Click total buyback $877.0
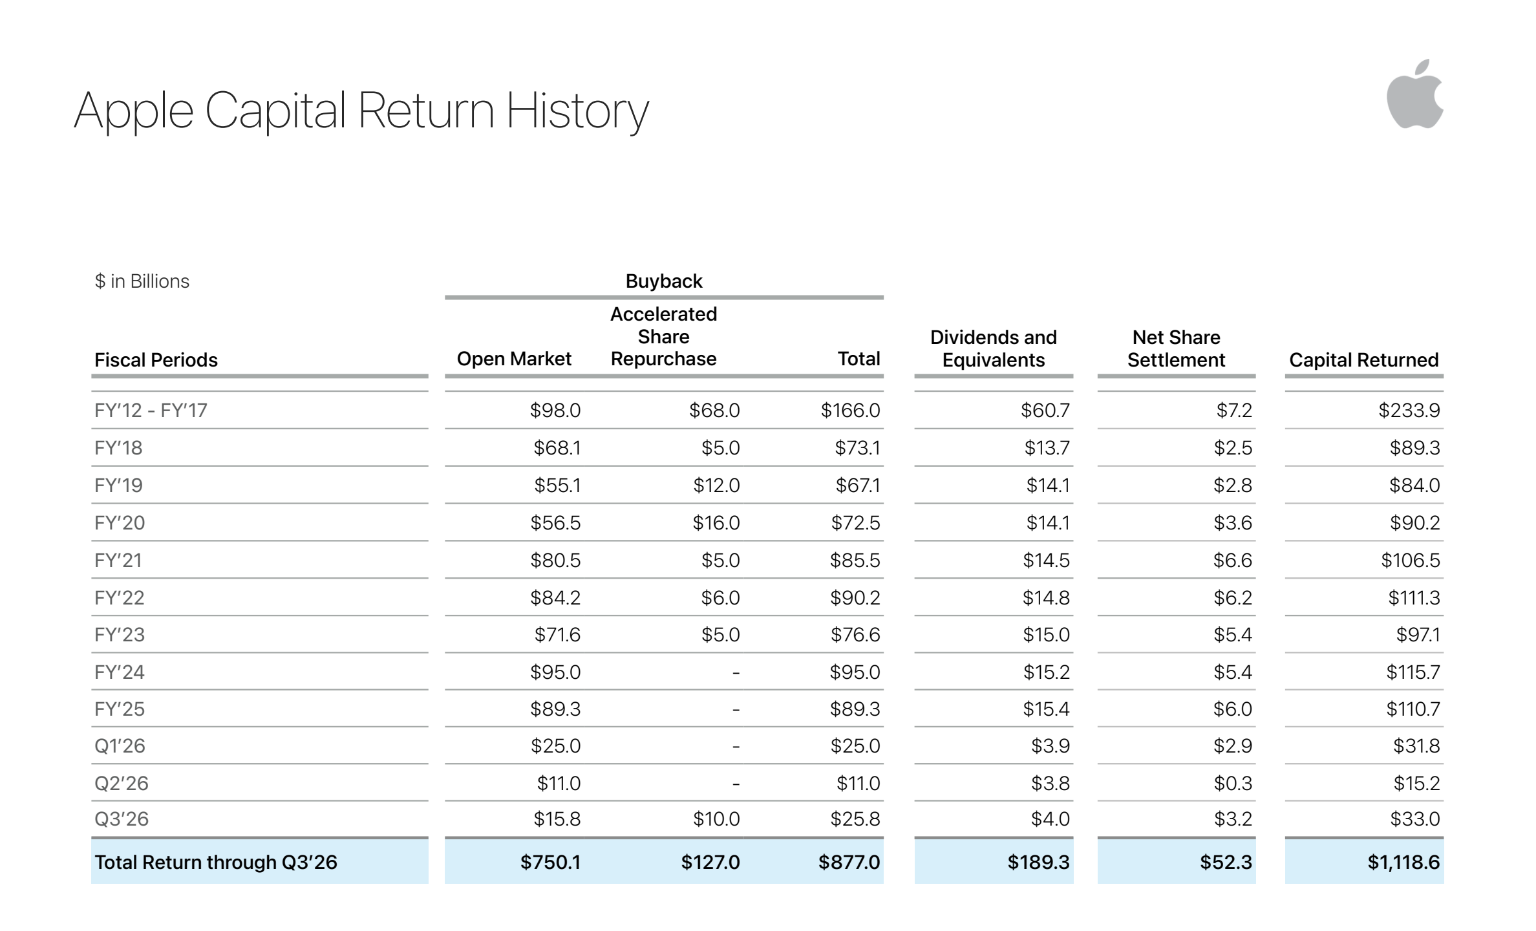 (x=849, y=862)
